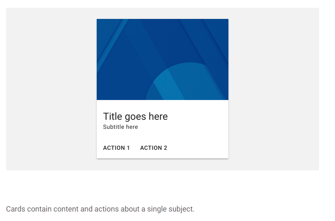Click the gray demo area right of card
Viewport: 335px width, 221px height.
(x=274, y=88)
